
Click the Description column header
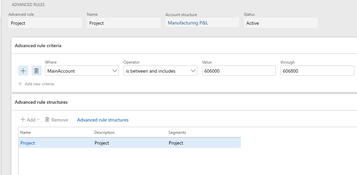104,132
